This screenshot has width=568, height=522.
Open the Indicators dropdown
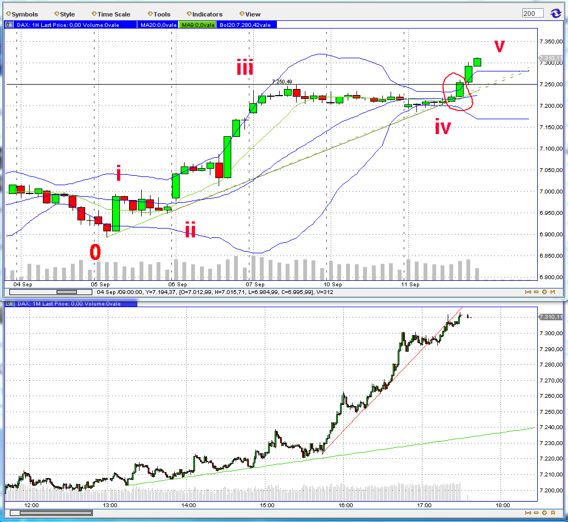(x=204, y=14)
